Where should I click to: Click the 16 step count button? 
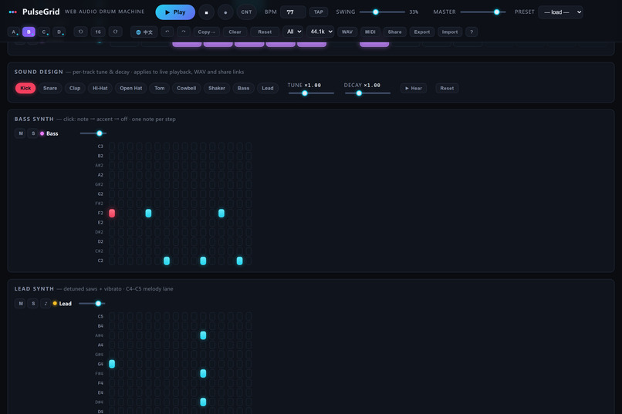coord(98,32)
